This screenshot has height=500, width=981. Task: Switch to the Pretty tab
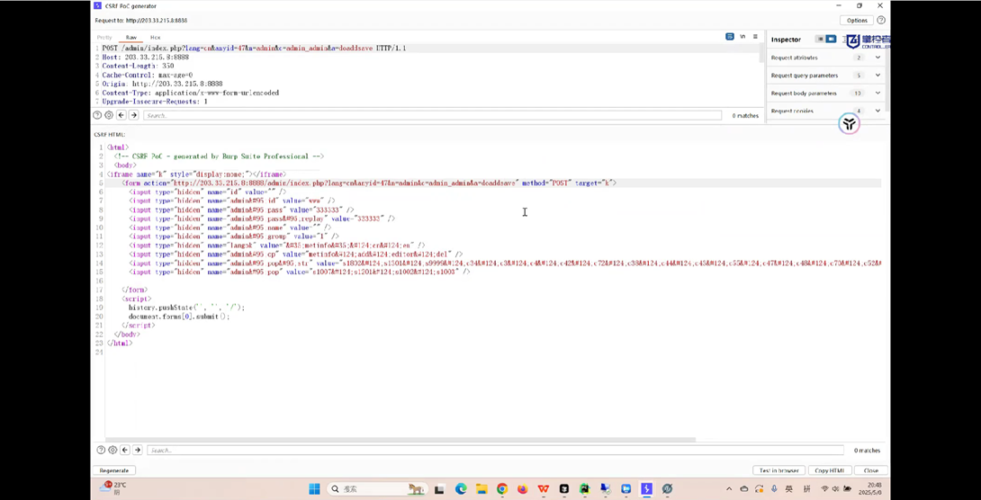(104, 38)
